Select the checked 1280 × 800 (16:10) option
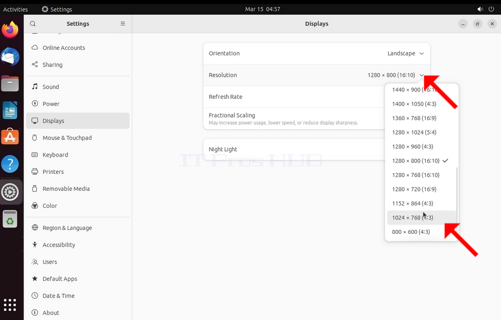Screen dimensions: 501x320 tap(422, 161)
